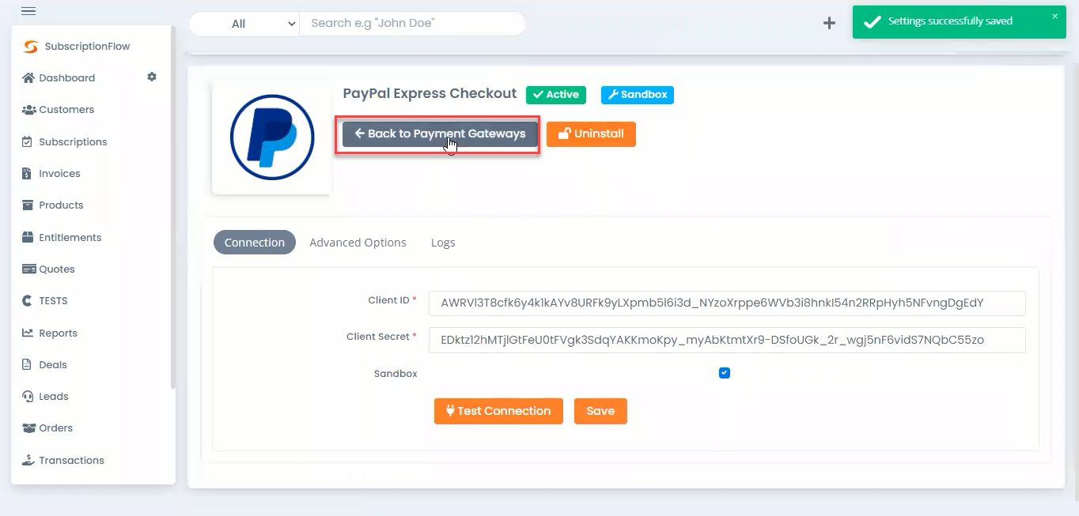Click the "Settings successfully saved" message

[x=950, y=21]
